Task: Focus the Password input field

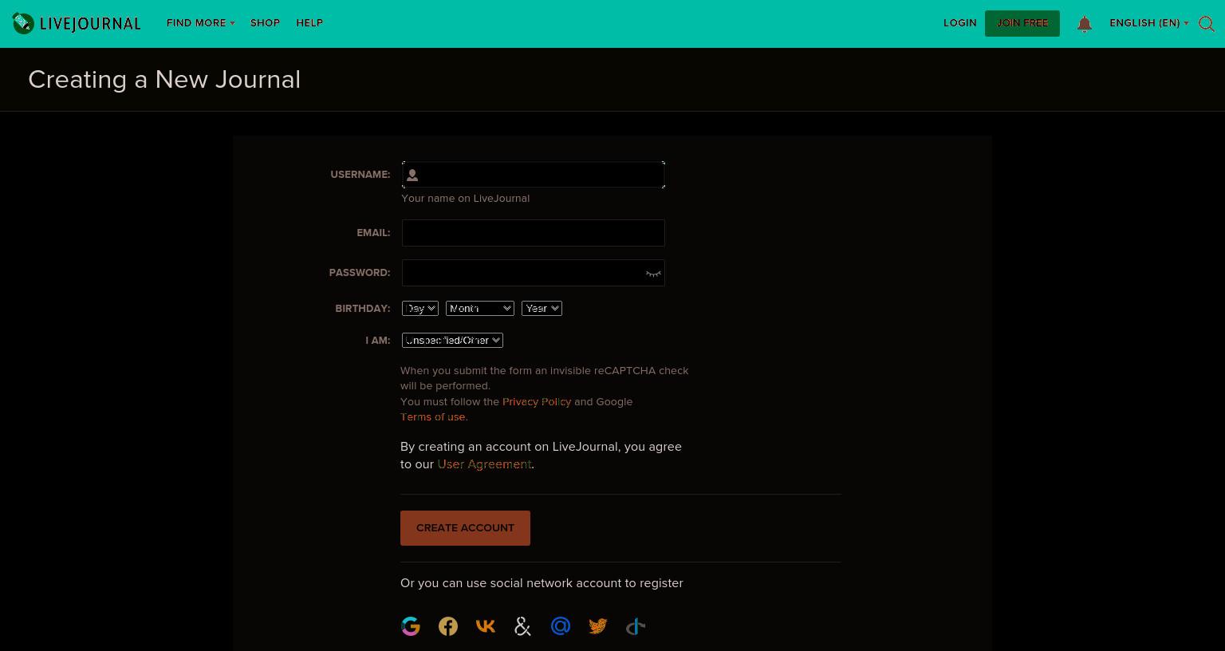Action: pyautogui.click(x=534, y=273)
